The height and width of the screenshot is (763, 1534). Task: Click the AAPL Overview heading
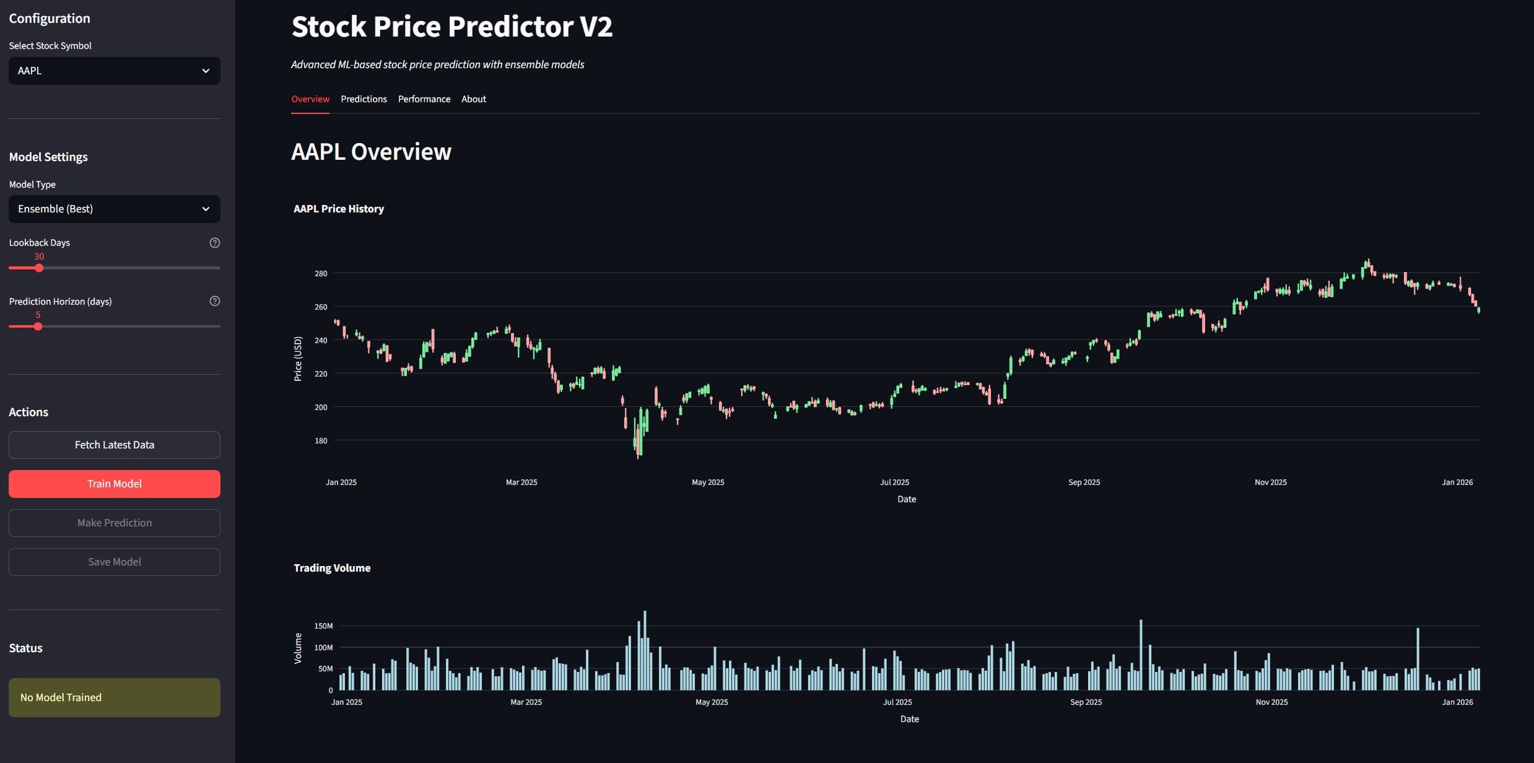[x=371, y=152]
